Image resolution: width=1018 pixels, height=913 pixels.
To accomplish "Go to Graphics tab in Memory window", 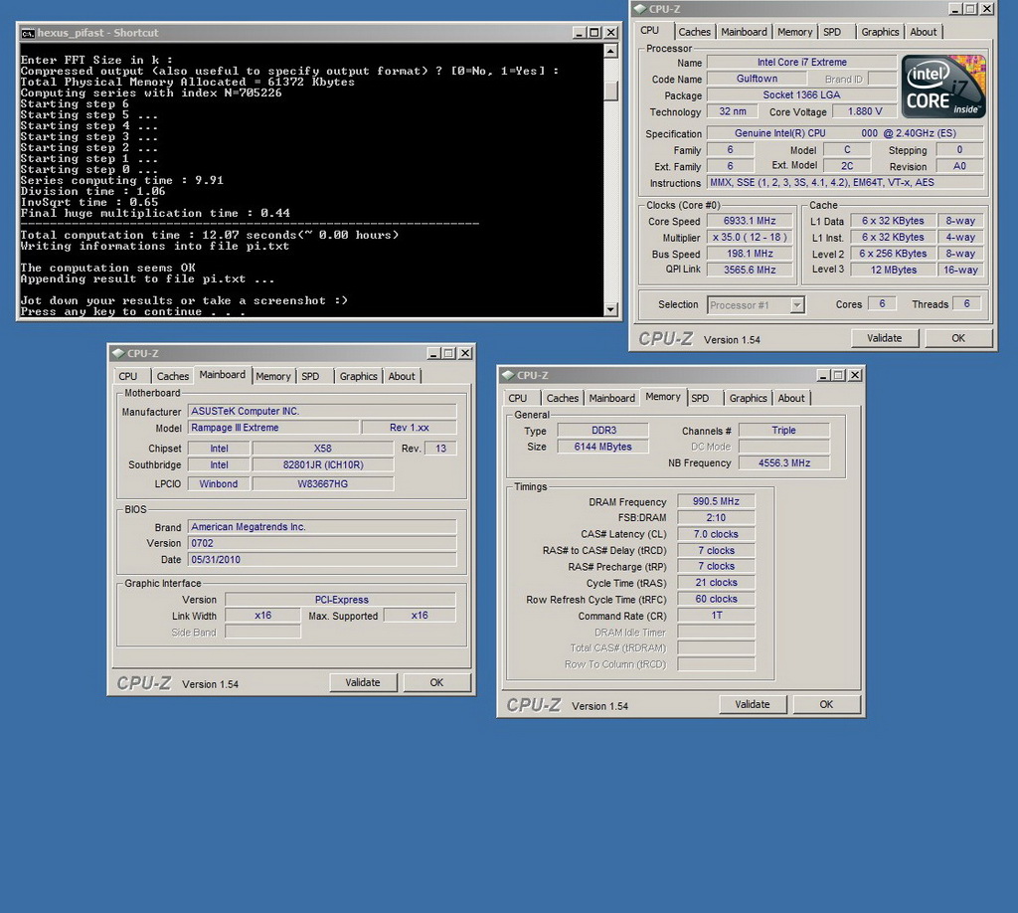I will pos(748,398).
